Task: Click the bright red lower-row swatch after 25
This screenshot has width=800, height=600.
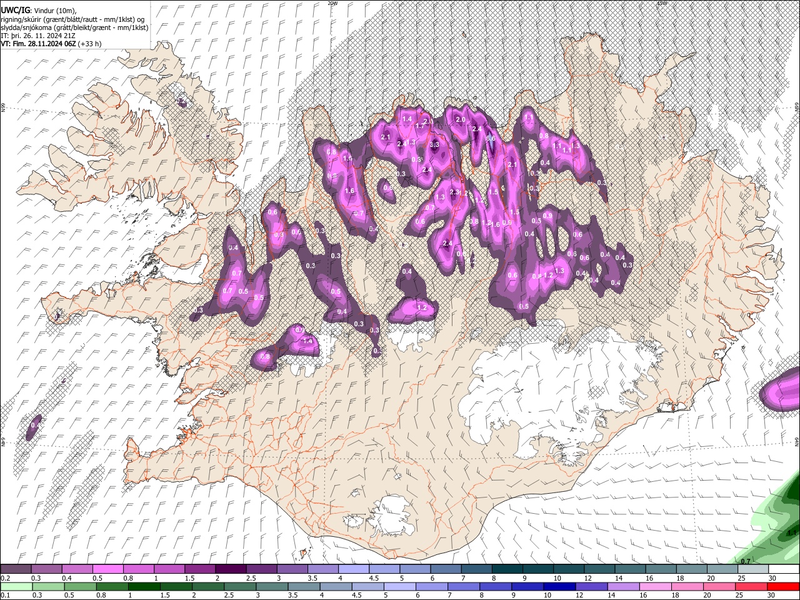Action: coord(783,586)
